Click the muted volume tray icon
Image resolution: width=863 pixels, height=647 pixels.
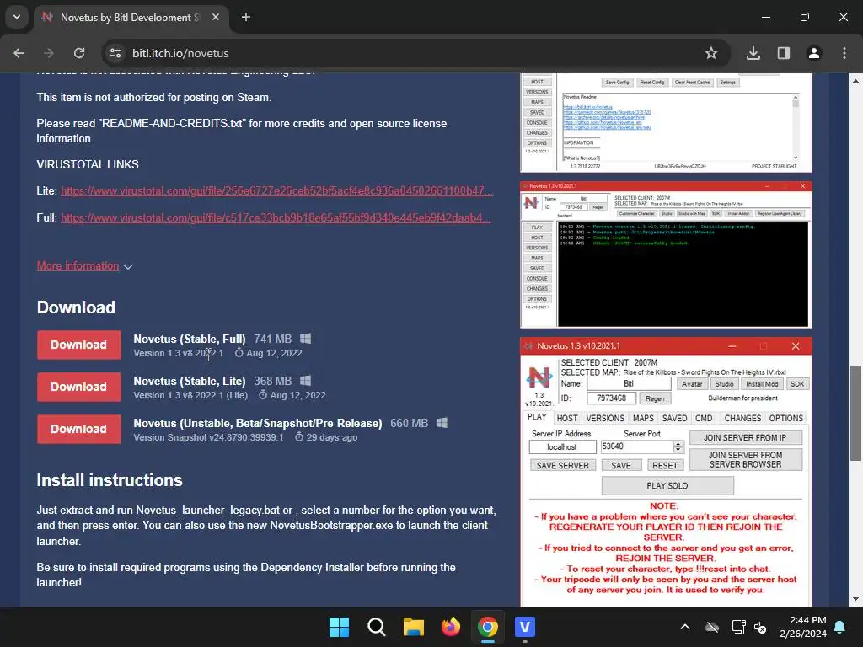[x=760, y=627]
